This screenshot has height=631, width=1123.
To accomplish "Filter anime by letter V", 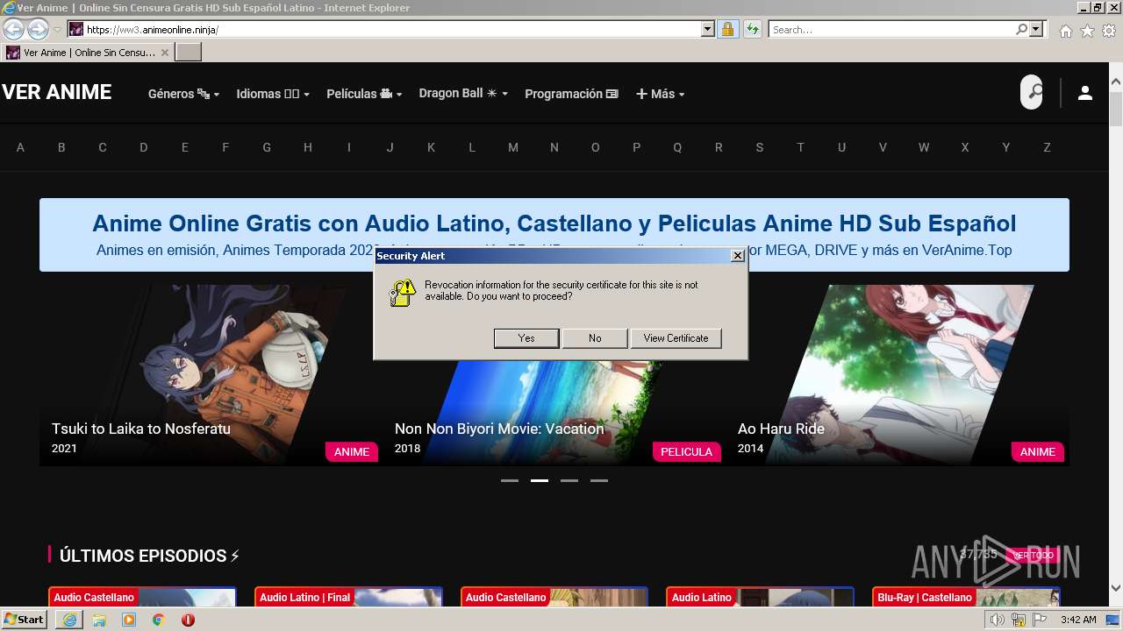I will (883, 147).
